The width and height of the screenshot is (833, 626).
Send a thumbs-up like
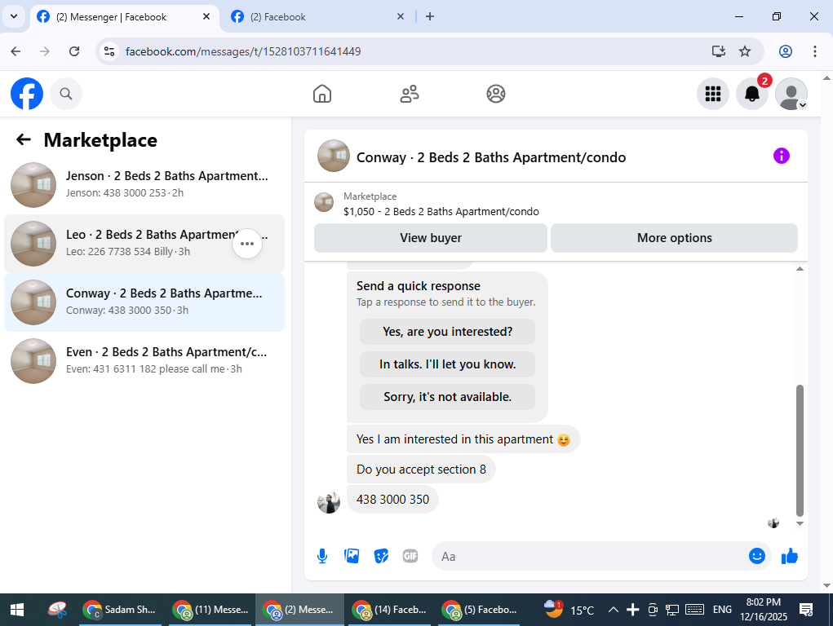[790, 556]
